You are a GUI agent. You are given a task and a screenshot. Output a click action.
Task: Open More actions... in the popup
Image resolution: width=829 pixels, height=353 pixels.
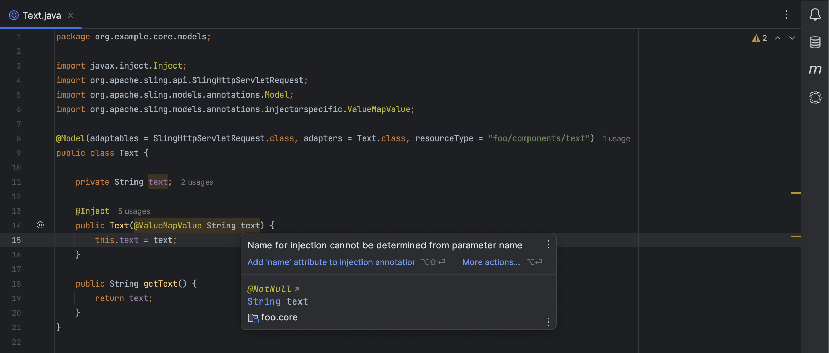(491, 262)
